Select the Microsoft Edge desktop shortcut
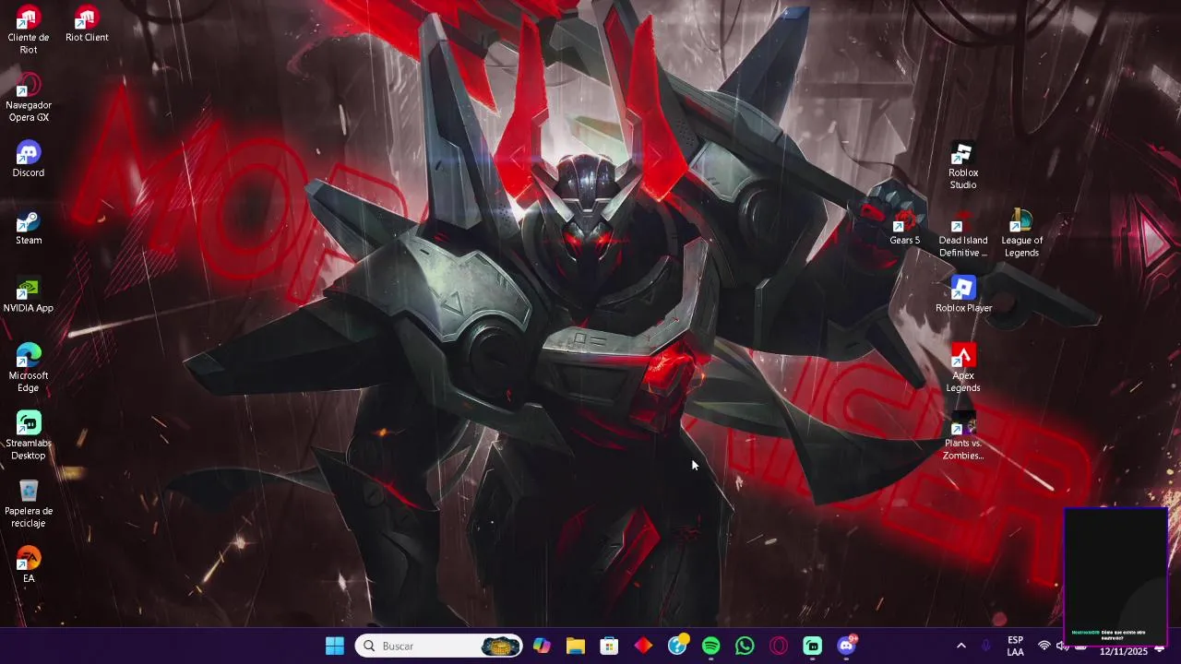Viewport: 1181px width, 664px height. point(29,368)
